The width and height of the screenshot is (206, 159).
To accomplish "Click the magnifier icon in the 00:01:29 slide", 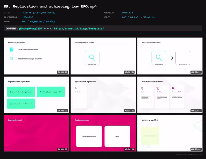I will [159, 58].
